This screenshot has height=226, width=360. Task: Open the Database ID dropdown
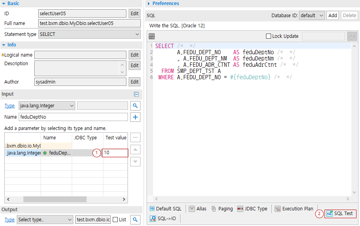[312, 15]
